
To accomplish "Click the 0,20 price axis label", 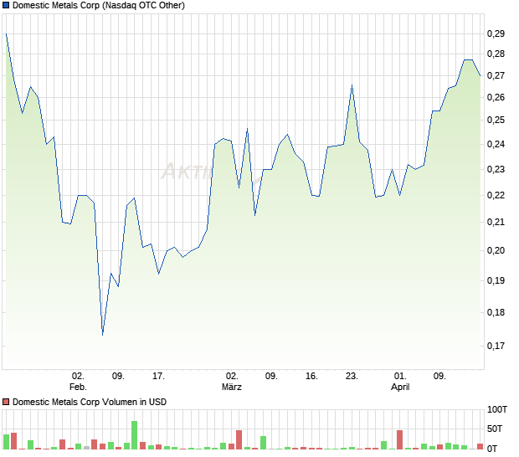I will (x=496, y=250).
